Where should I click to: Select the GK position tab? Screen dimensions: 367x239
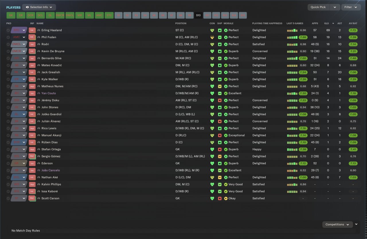pyautogui.click(x=11, y=15)
